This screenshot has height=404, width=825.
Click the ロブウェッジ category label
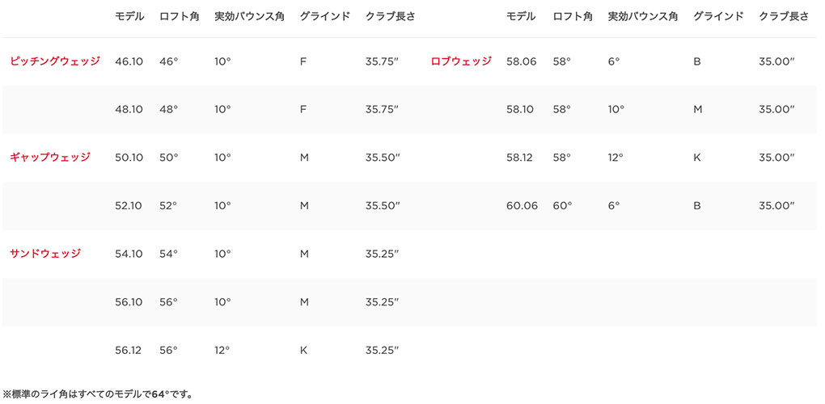pyautogui.click(x=461, y=61)
